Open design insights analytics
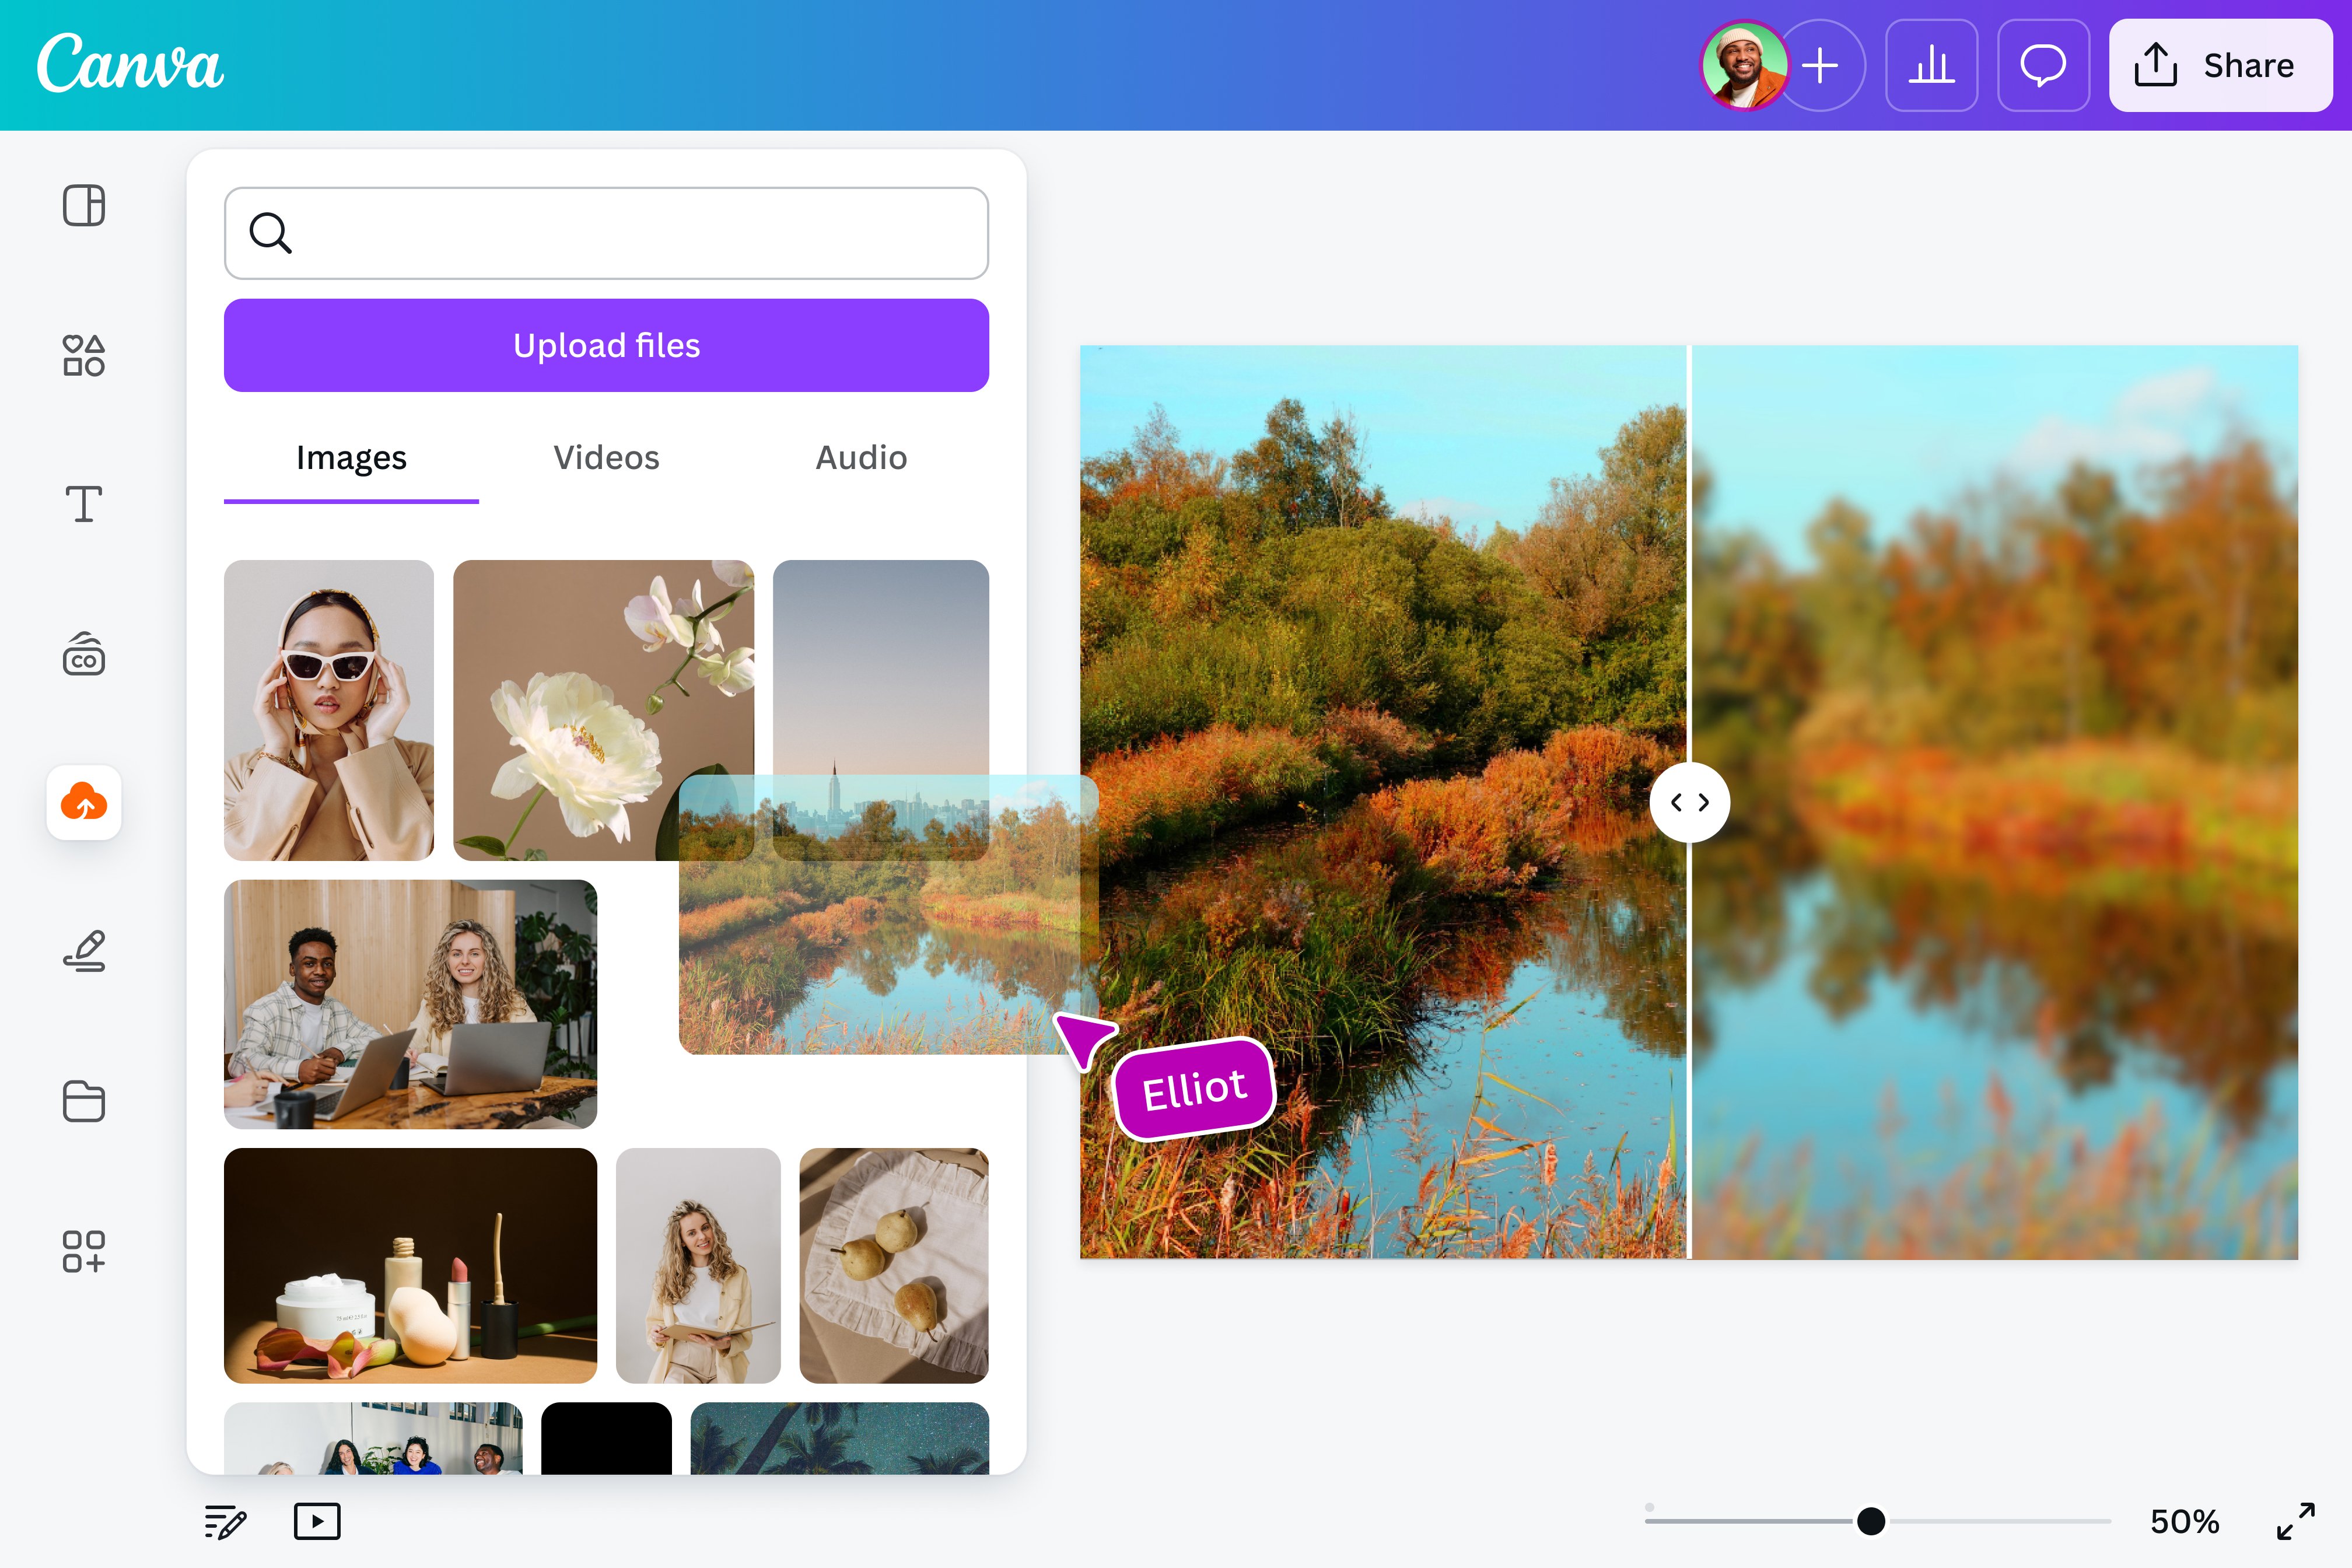2352x1568 pixels. (1931, 65)
